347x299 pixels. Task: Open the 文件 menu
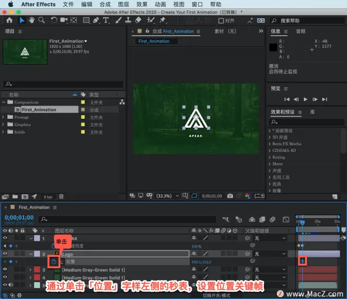tap(68, 4)
